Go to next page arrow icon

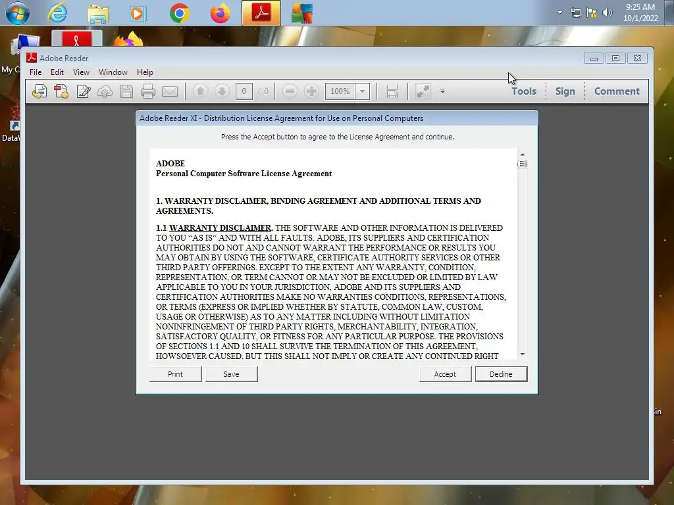[222, 91]
